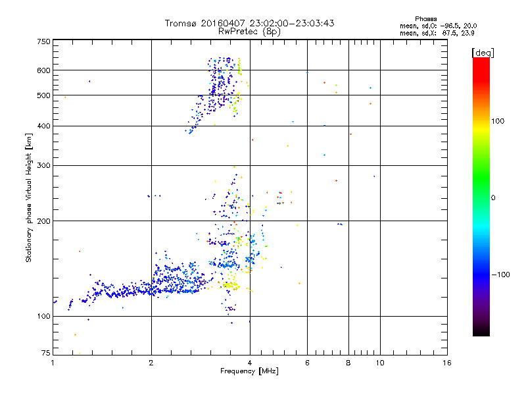Screen dimensions: 526x395
Task: Click the "mean, sd,O: -96.5, 20.0" line
Action: click(x=438, y=26)
